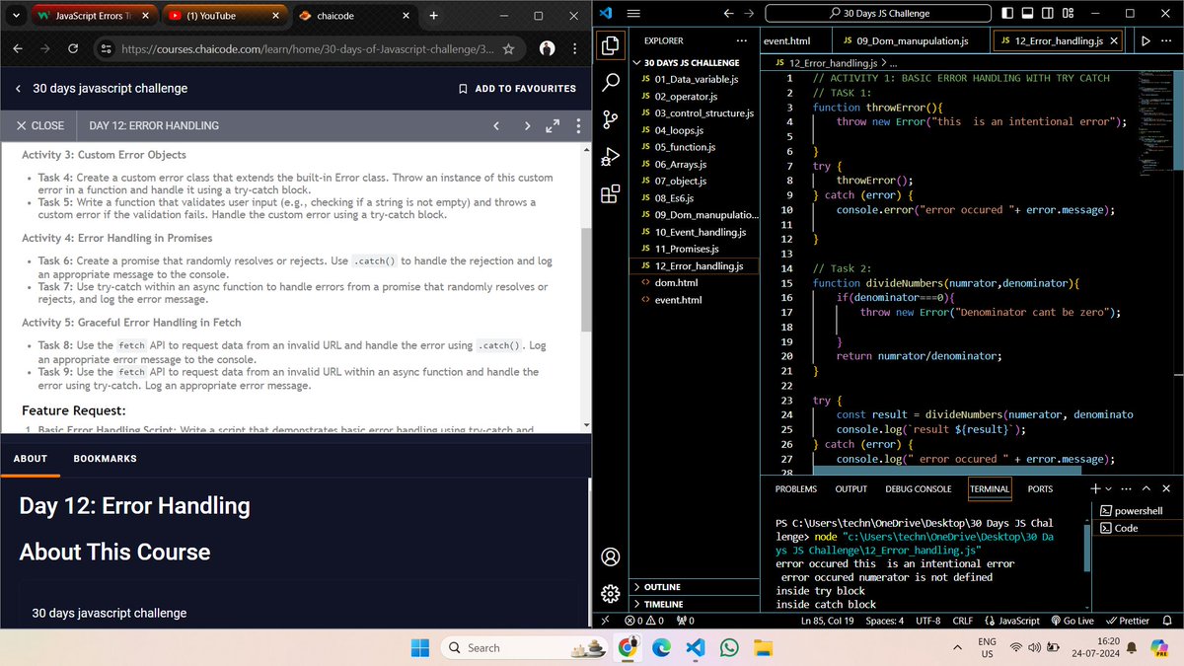1184x666 pixels.
Task: Open the browser profile avatar
Action: [x=547, y=49]
